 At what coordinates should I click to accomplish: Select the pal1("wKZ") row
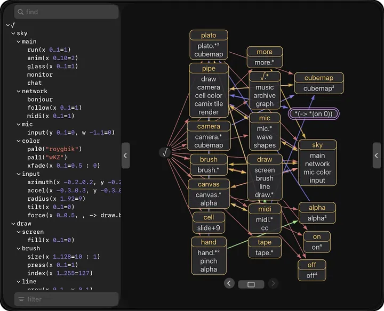pos(47,157)
